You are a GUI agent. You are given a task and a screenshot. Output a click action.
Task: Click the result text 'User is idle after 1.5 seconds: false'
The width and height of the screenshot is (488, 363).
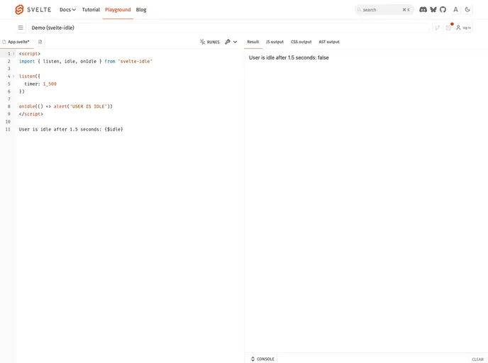pos(289,57)
